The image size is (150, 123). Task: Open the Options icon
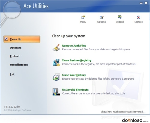101,17
